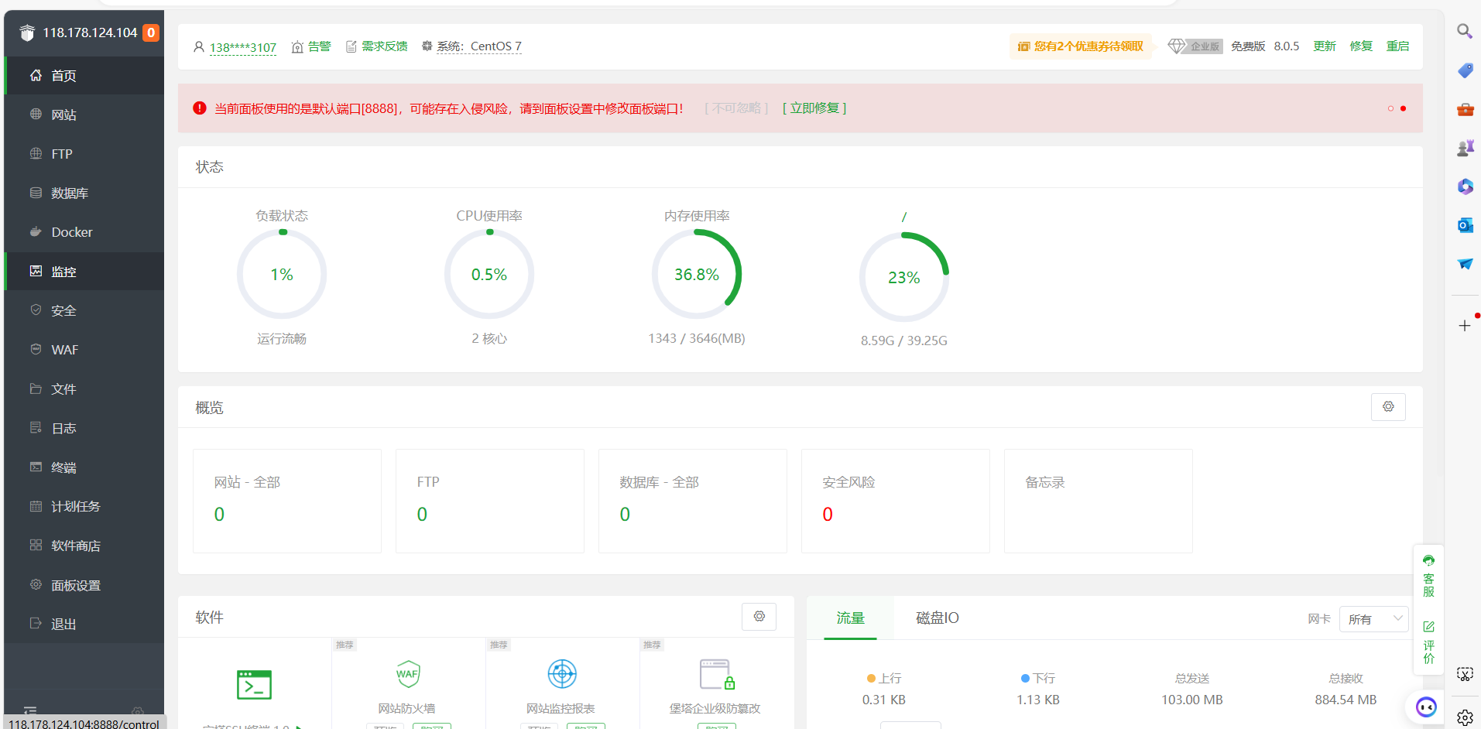This screenshot has width=1481, height=729.
Task: Open the website firewall WAF icon
Action: click(407, 674)
